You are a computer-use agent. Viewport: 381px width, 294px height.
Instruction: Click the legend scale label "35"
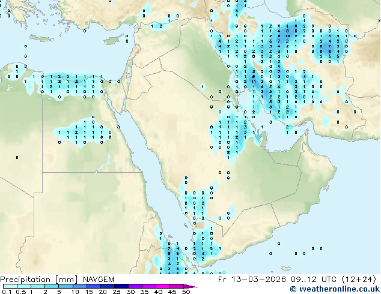pos(144,292)
